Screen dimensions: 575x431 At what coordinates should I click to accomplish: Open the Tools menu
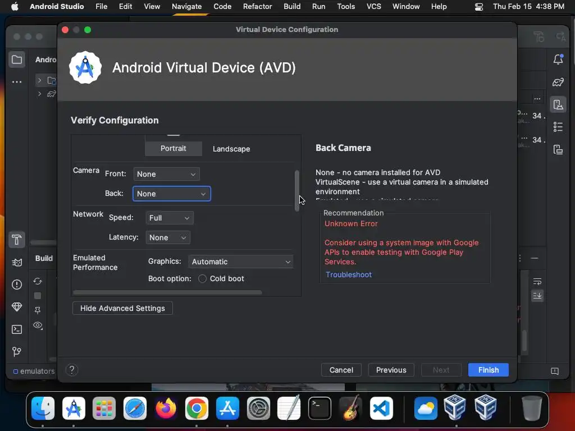[x=346, y=7]
